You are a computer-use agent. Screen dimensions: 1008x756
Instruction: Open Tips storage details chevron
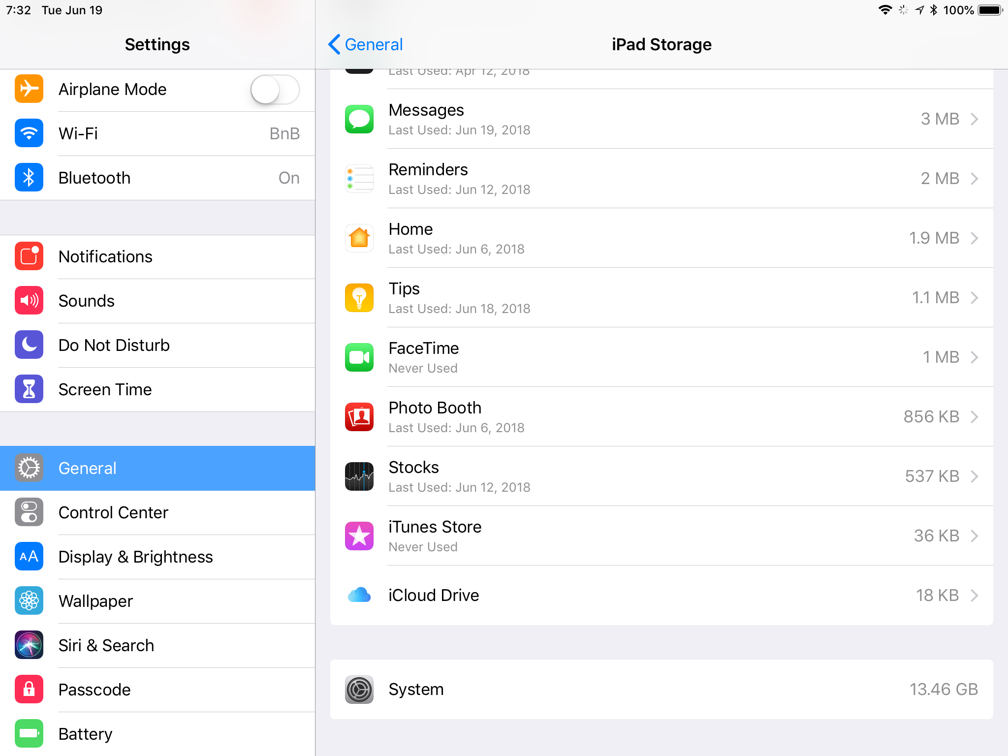[975, 298]
